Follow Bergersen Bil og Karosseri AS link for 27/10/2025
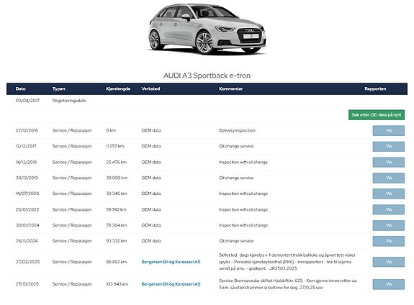This screenshot has width=414, height=305. [171, 284]
